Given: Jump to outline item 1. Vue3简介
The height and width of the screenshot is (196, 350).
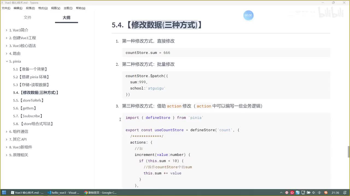Looking at the screenshot, I should pos(19,30).
